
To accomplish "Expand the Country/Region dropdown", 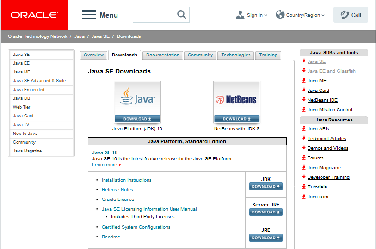I will point(323,15).
